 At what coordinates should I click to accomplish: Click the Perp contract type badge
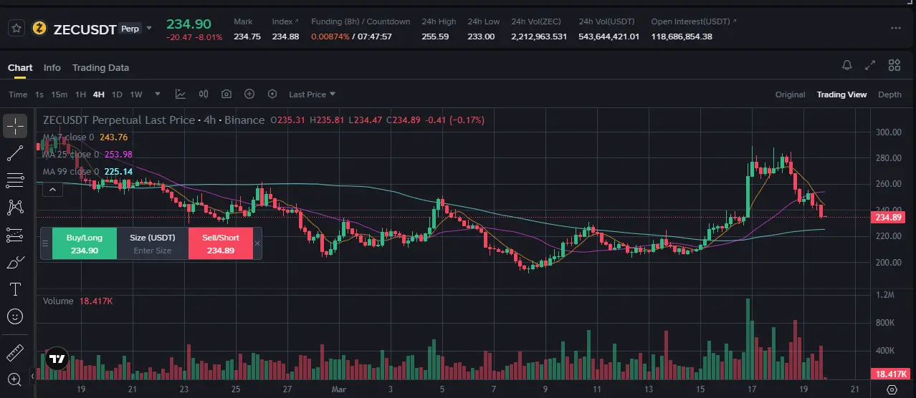[130, 29]
